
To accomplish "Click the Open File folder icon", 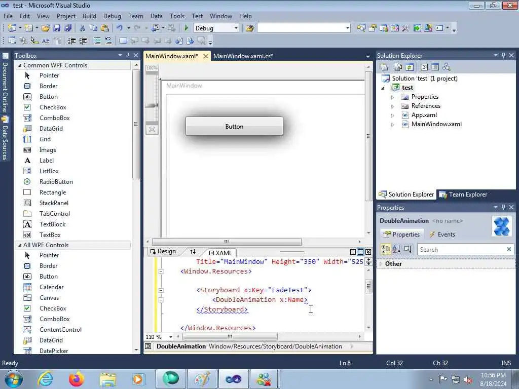I will [x=46, y=28].
